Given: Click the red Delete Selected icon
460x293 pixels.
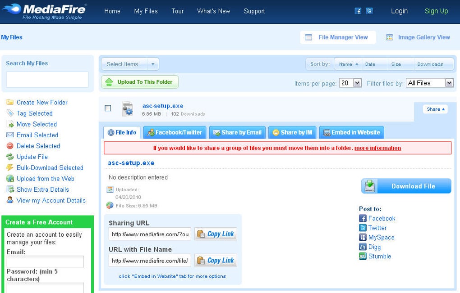Looking at the screenshot, I should pyautogui.click(x=10, y=146).
